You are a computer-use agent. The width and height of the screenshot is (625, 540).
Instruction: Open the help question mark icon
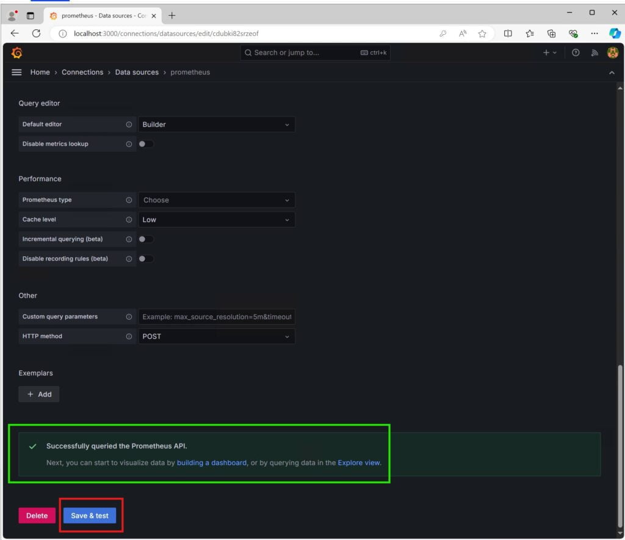pyautogui.click(x=576, y=53)
